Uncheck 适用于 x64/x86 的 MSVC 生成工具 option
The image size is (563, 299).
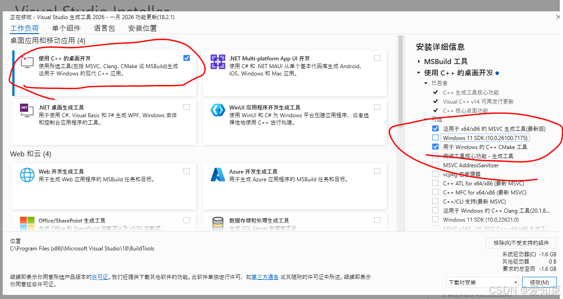[435, 129]
